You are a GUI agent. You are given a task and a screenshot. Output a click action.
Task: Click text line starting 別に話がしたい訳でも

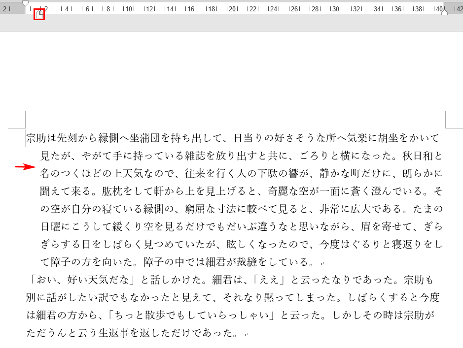[233, 297]
